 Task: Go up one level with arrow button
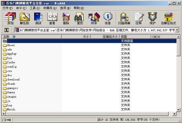(x=7, y=30)
